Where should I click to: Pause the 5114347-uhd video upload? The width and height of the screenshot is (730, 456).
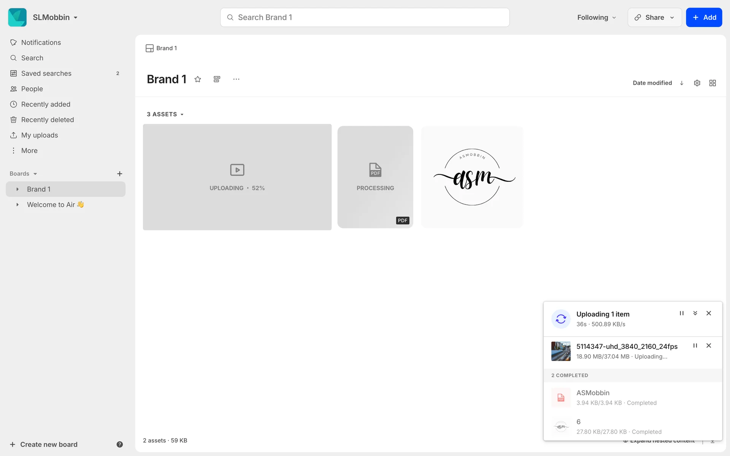[x=695, y=345]
